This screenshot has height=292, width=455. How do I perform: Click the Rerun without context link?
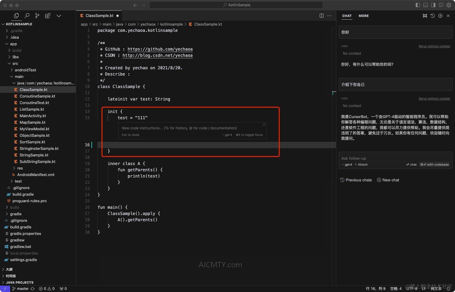click(434, 46)
